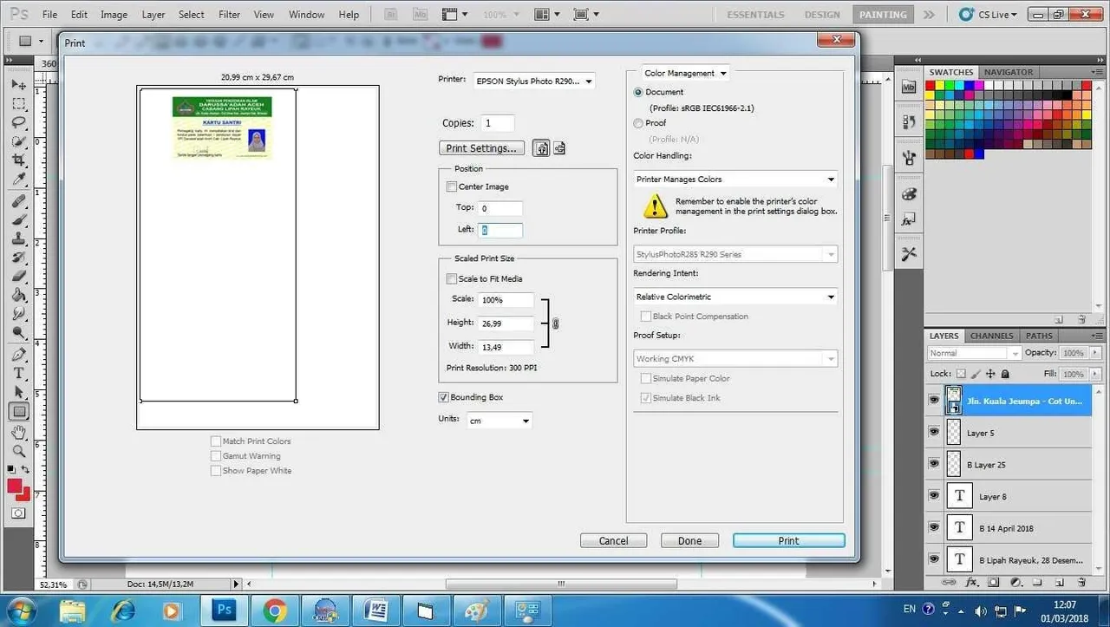Expand workspace switcher double-arrow
Image resolution: width=1110 pixels, height=627 pixels.
coord(929,15)
